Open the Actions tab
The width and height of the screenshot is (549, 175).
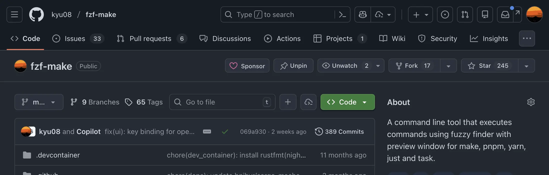tap(282, 38)
